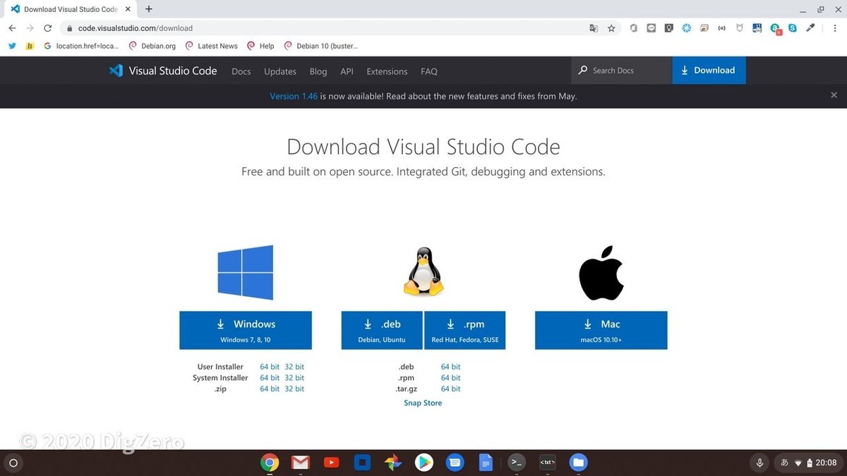Click the Apple logo image

click(x=601, y=272)
